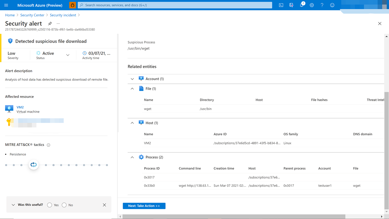The width and height of the screenshot is (389, 219).
Task: Click the scroll right arrow of the bottom scrollbar
Action: pos(382,216)
